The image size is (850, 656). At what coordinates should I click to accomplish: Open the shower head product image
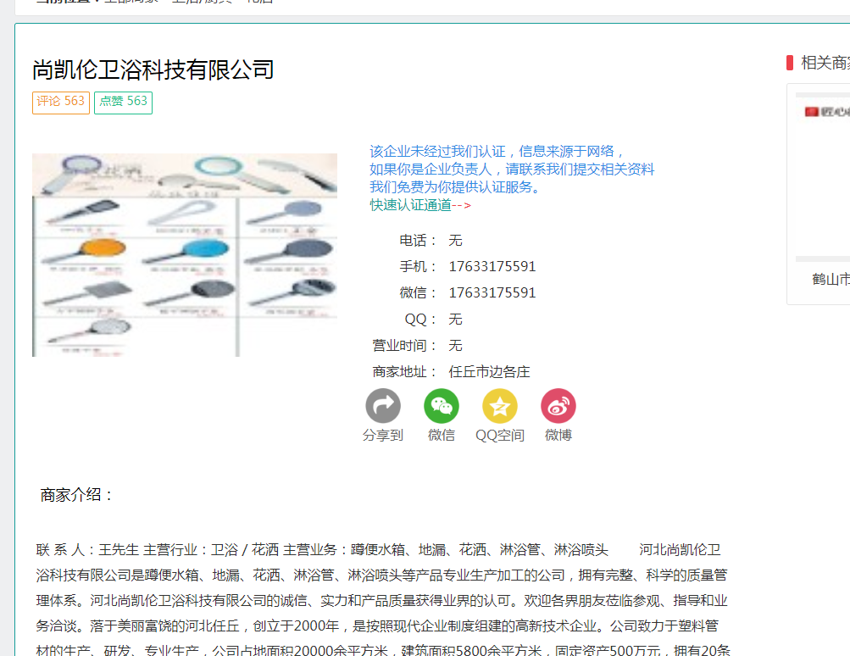(x=185, y=255)
